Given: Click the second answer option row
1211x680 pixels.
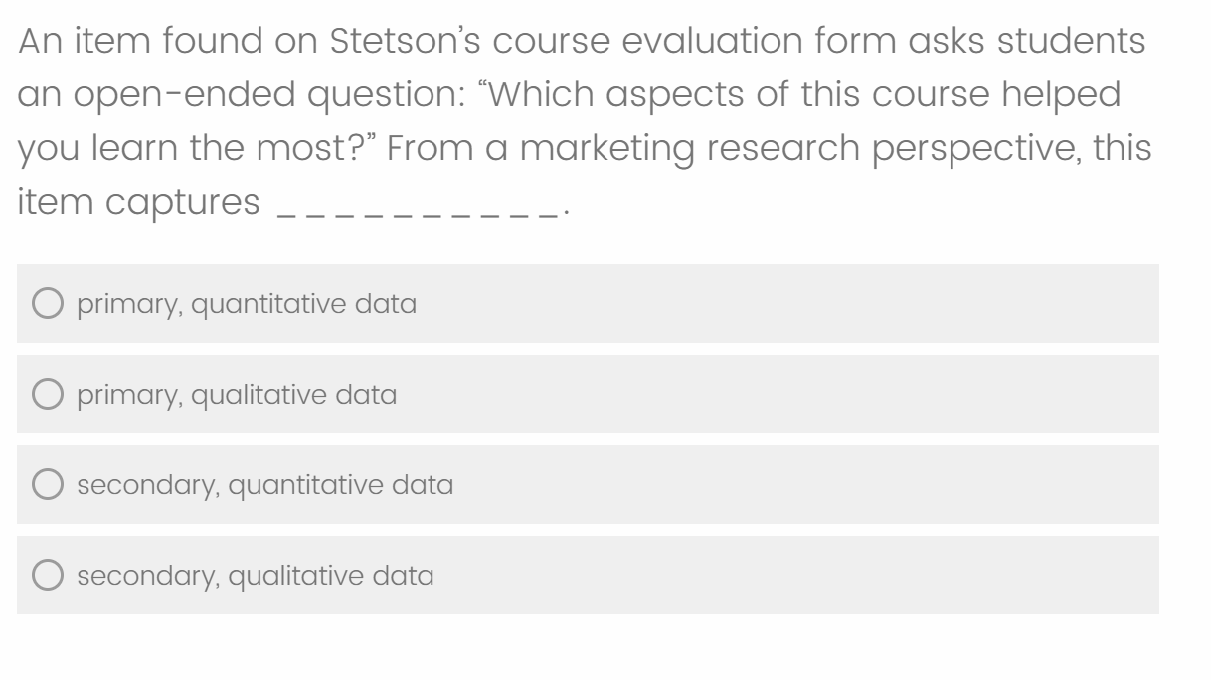Looking at the screenshot, I should click(587, 392).
